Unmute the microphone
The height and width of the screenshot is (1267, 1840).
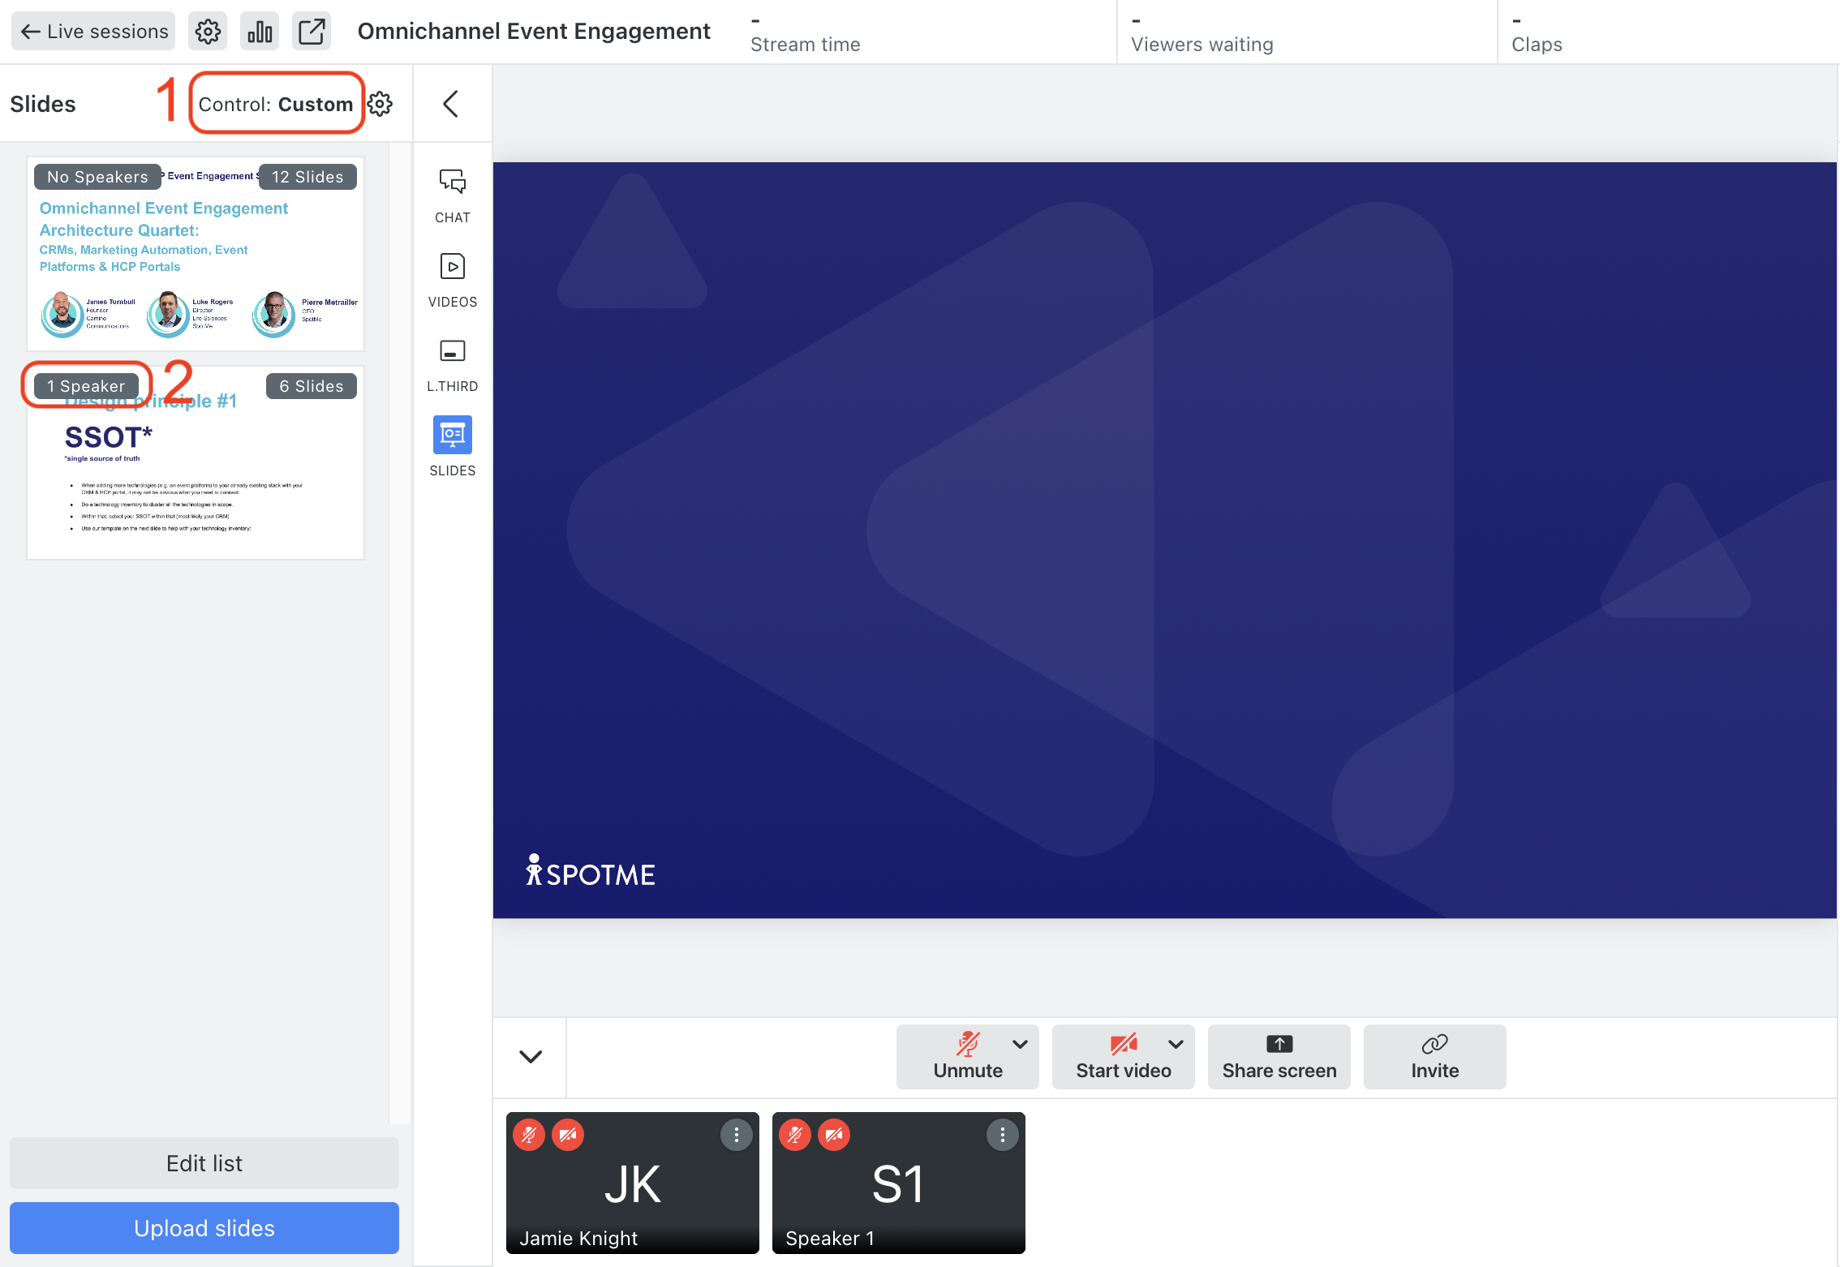[968, 1056]
